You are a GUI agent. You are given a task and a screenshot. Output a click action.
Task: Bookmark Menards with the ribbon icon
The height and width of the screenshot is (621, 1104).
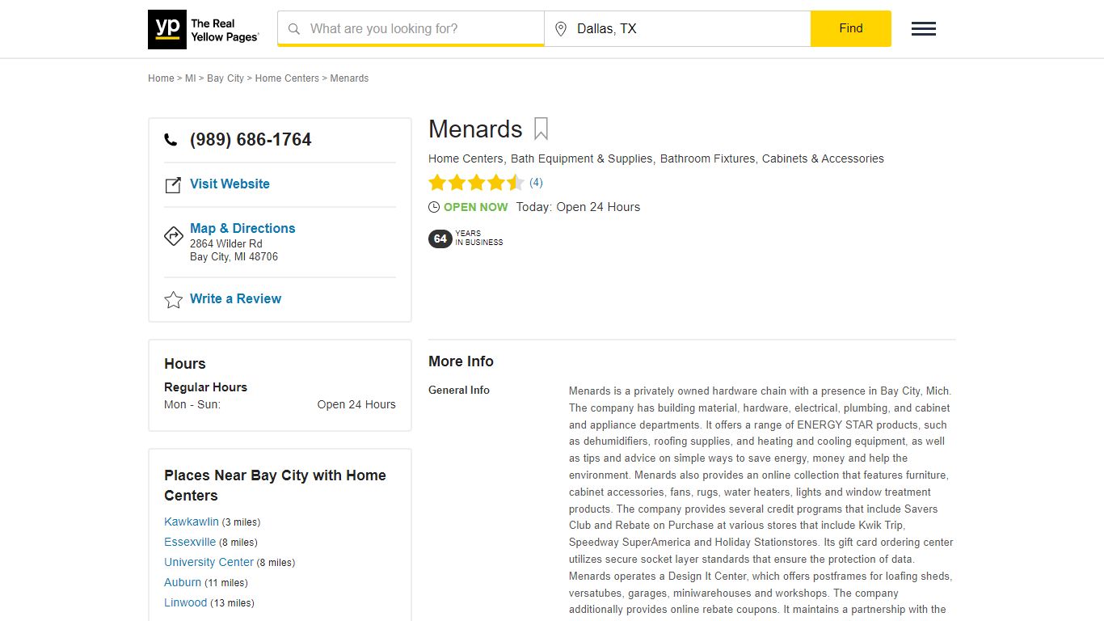coord(541,129)
